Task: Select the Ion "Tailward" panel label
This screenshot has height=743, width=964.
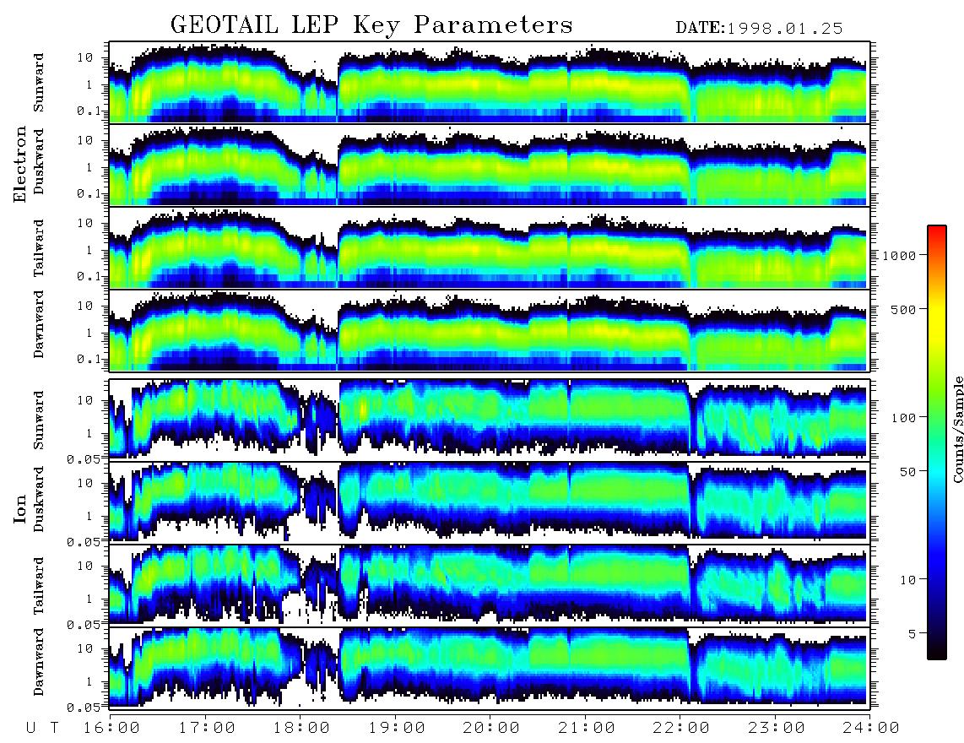Action: point(39,586)
